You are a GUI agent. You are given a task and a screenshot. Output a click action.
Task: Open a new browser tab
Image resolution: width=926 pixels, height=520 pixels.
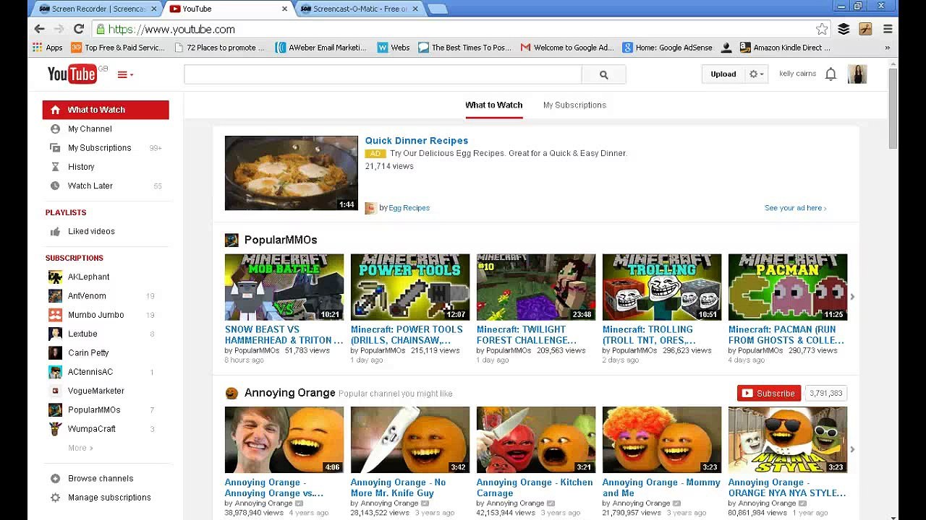(x=438, y=9)
